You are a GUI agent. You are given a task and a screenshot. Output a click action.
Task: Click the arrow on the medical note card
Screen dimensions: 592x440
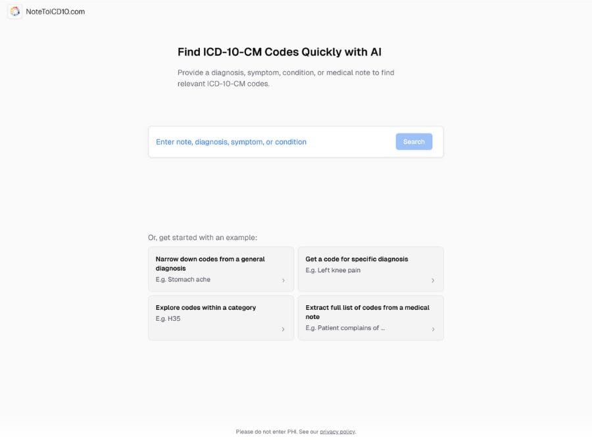[433, 329]
